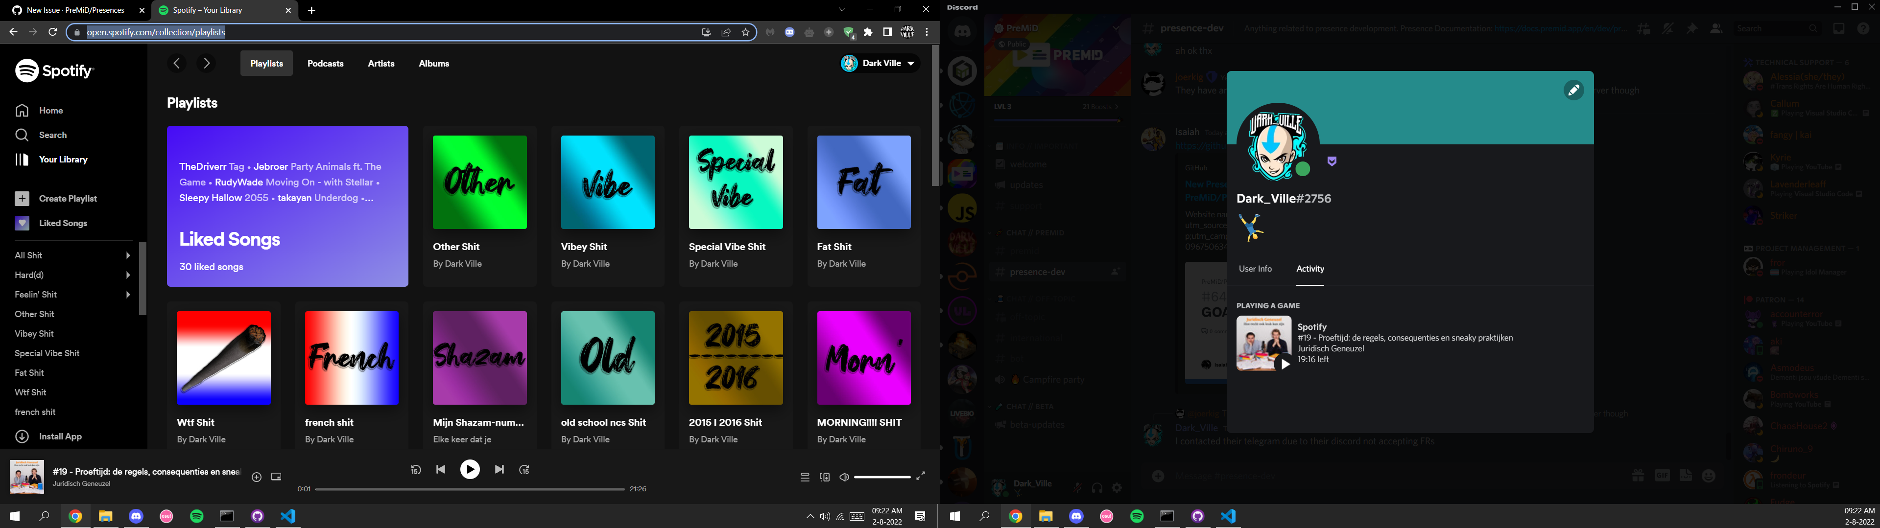Image resolution: width=1880 pixels, height=528 pixels.
Task: Open Spotify Home in the sidebar
Action: click(x=39, y=111)
